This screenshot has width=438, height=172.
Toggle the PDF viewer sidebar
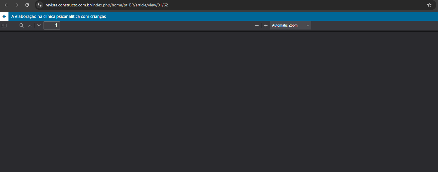[4, 25]
